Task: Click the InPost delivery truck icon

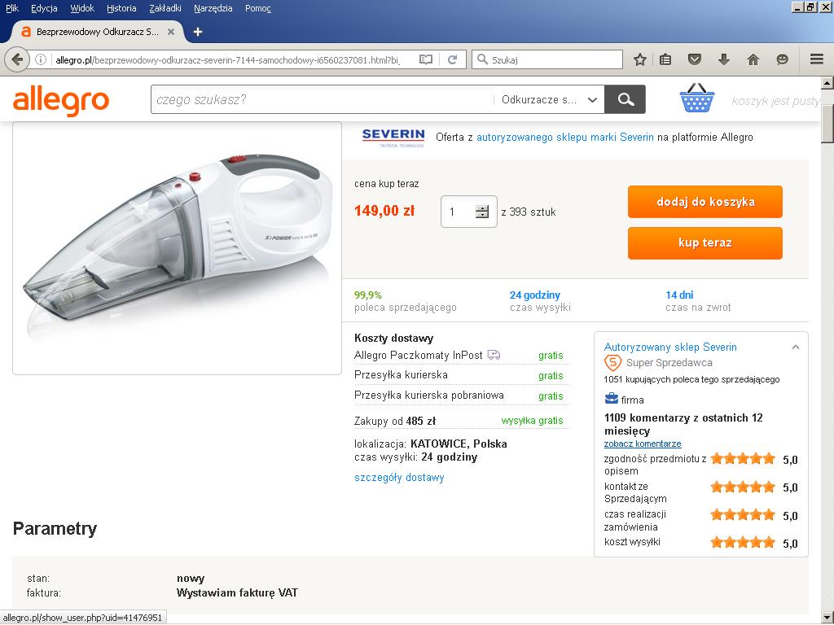Action: click(x=494, y=355)
